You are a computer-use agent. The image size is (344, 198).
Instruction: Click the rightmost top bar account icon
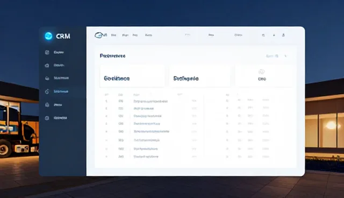pyautogui.click(x=283, y=35)
